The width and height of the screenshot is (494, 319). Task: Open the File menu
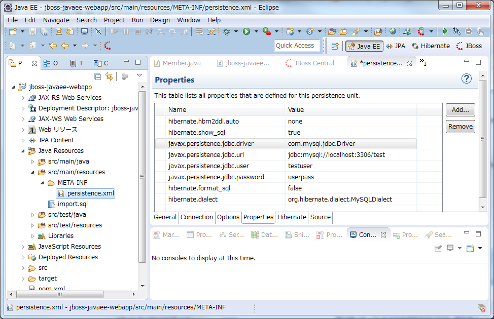[x=13, y=20]
